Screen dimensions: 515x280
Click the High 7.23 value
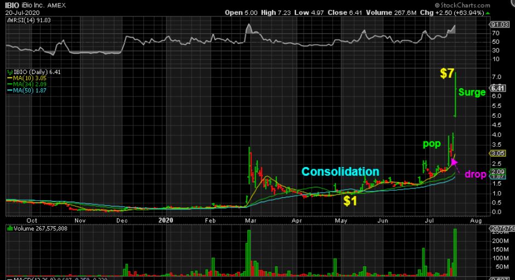276,13
